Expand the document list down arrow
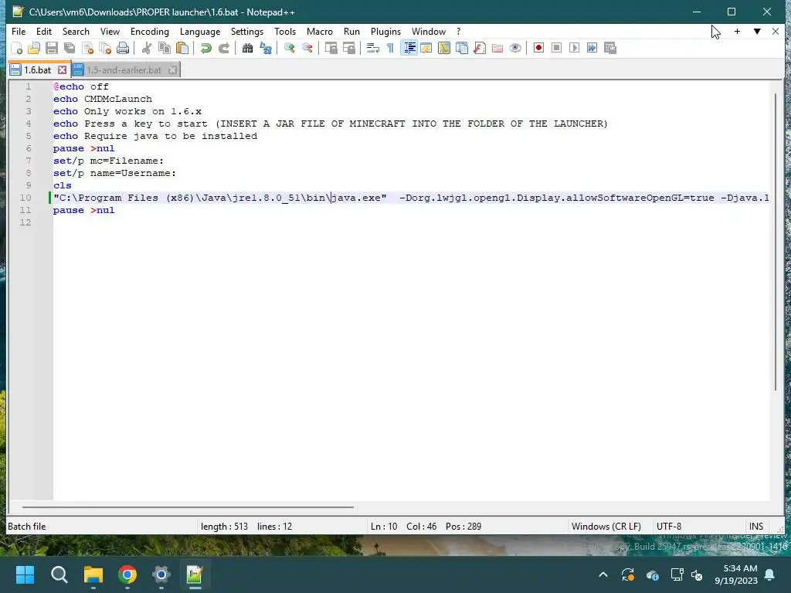Viewport: 791px width, 593px height. (x=757, y=31)
